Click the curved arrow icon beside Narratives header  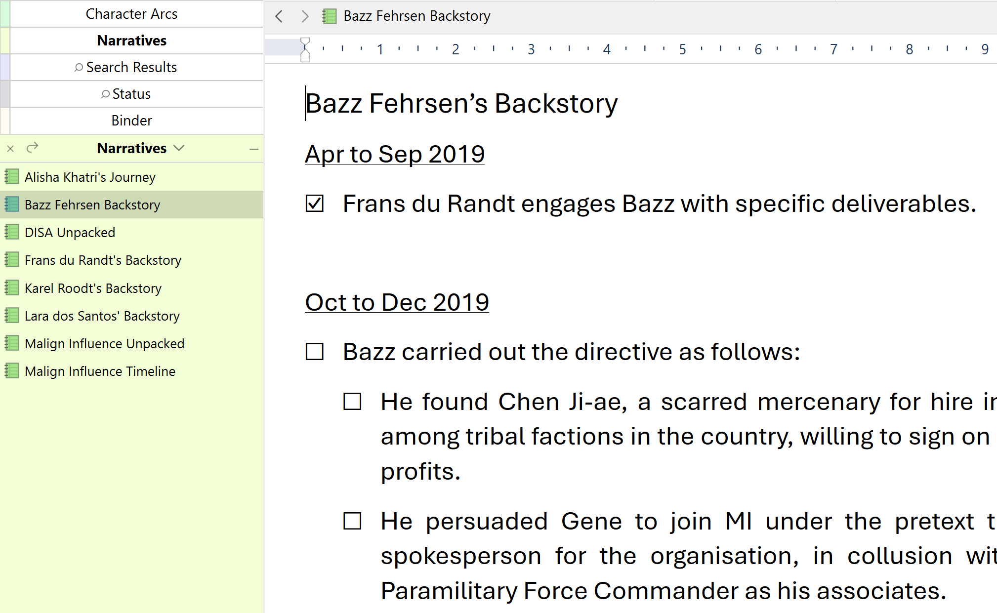(33, 148)
